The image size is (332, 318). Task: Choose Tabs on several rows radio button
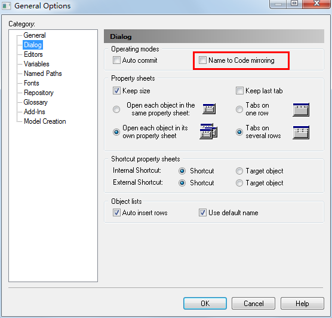[x=239, y=132]
